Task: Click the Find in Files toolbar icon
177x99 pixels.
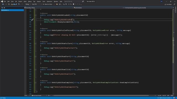Action: (57, 4)
